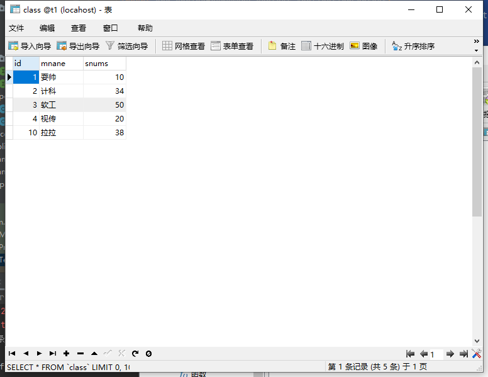Click the stop loading icon
Viewport: 488px width, 377px height.
click(x=149, y=353)
